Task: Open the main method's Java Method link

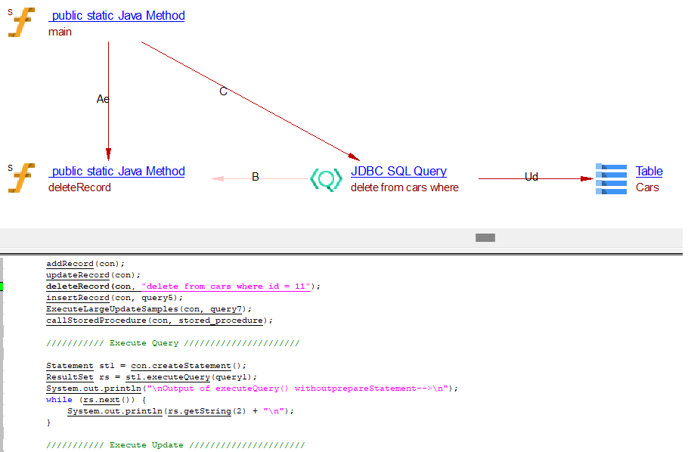Action: 116,15
